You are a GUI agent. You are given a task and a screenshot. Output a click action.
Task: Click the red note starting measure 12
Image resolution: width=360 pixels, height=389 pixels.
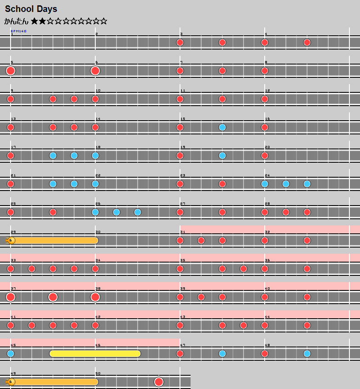tap(265, 99)
